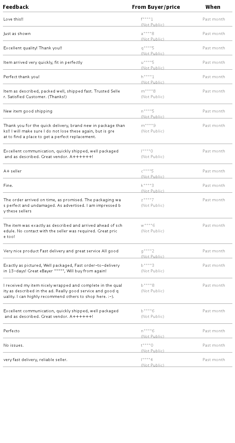Click the "No issues." feedback text
Viewport: 235px width, 443px height.
click(14, 345)
